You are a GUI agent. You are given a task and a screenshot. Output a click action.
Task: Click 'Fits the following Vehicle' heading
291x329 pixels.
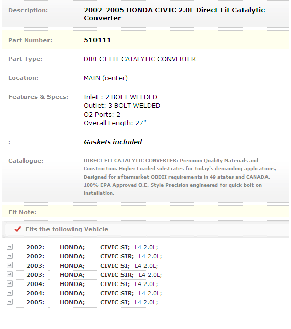66,229
